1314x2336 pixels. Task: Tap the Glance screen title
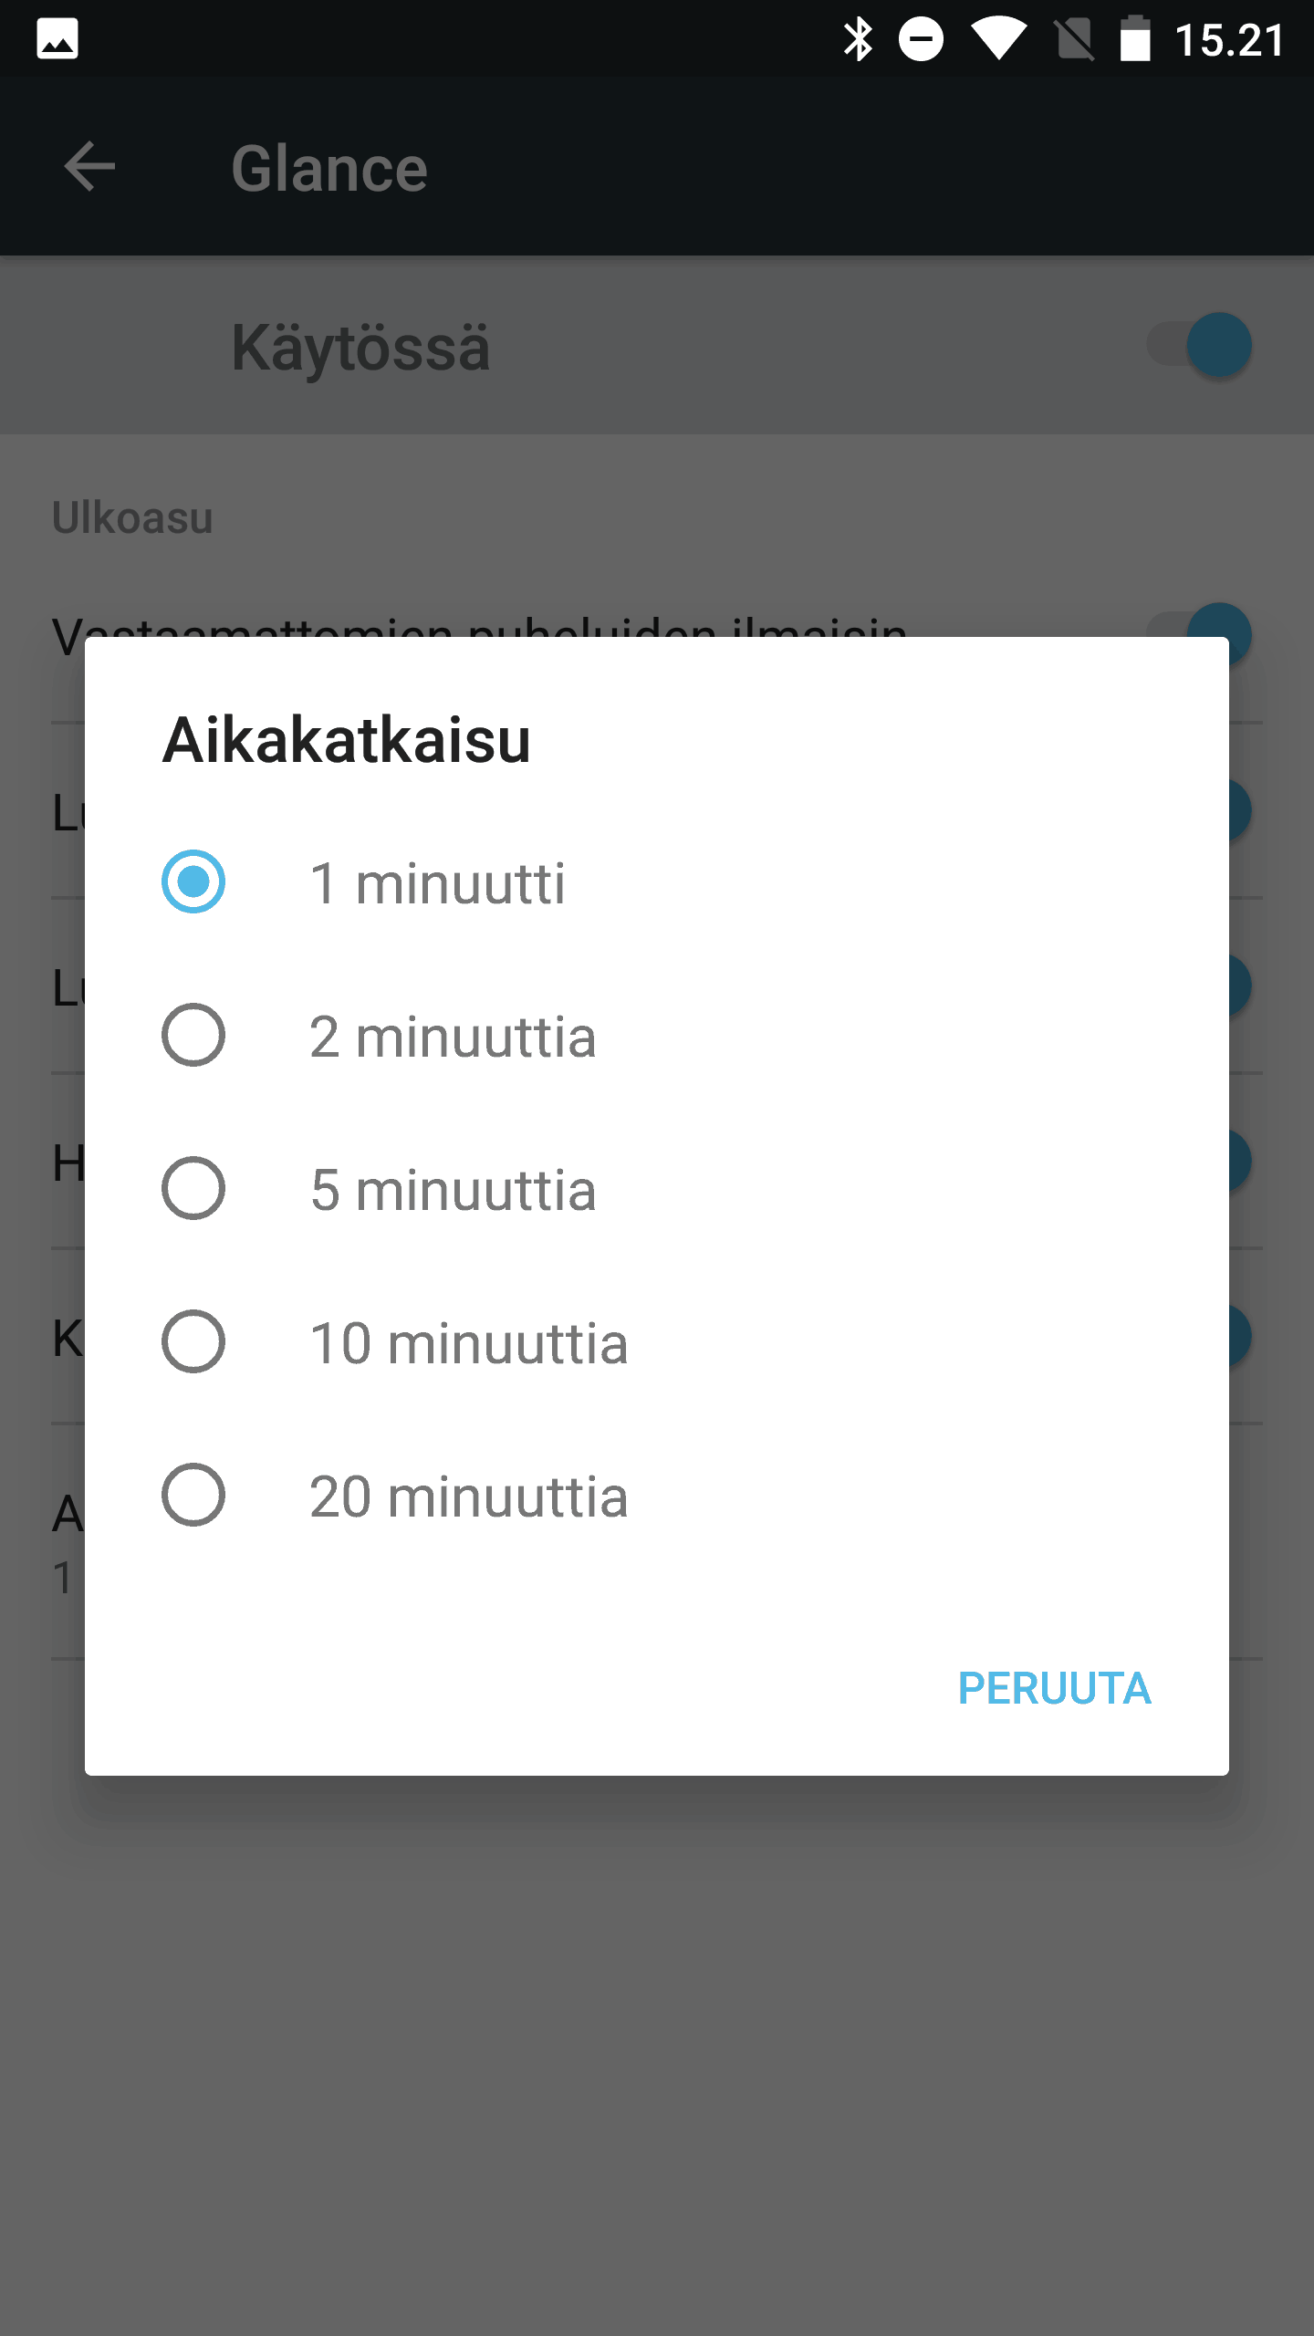329,169
